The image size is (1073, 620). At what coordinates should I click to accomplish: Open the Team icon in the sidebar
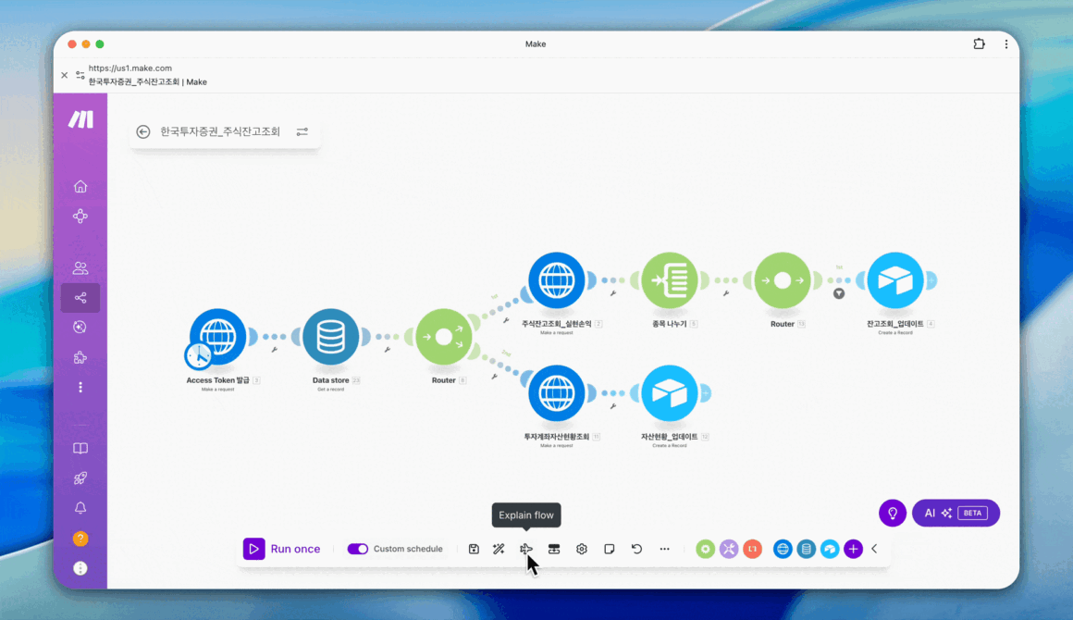[x=80, y=268]
